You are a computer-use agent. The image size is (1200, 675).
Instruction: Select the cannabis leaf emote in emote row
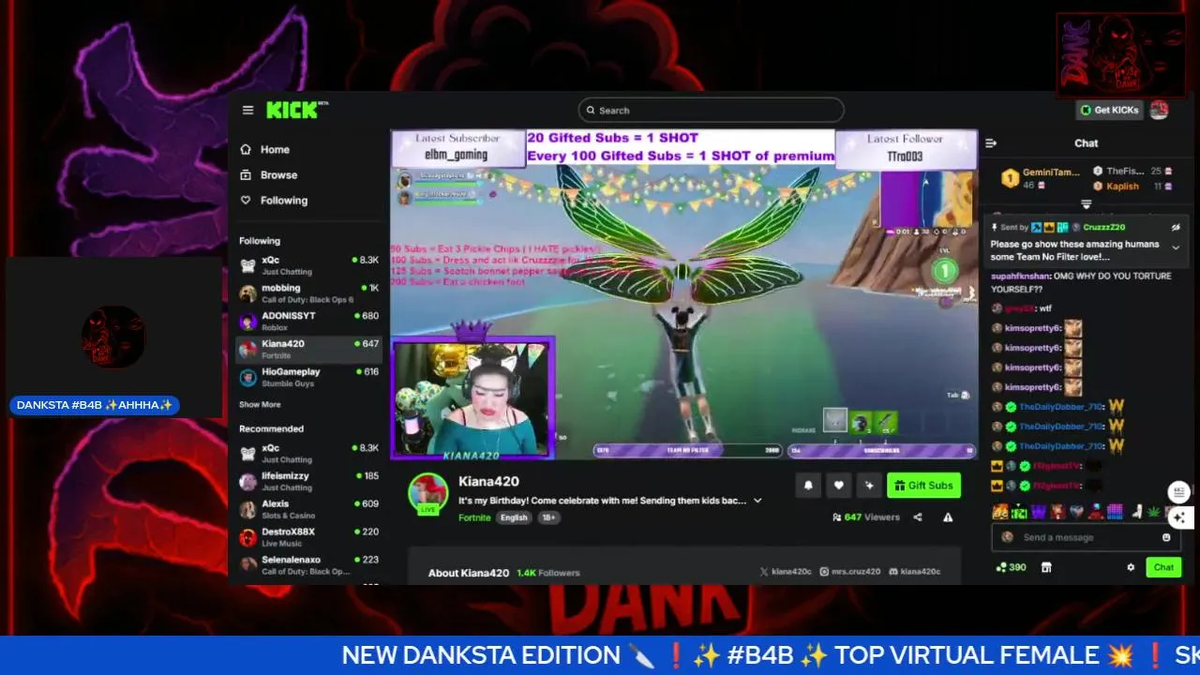tap(1153, 512)
